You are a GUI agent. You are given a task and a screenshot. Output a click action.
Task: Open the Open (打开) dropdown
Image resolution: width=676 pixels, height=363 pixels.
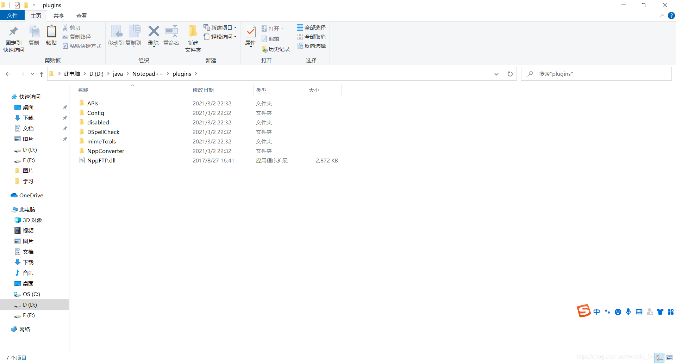click(273, 29)
